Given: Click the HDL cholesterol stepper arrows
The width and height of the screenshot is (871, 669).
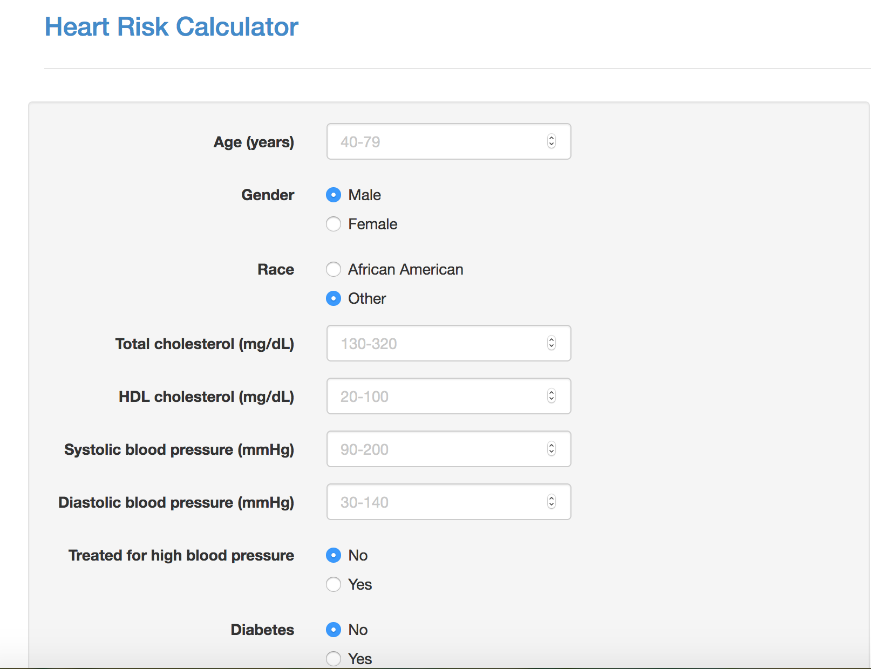Looking at the screenshot, I should click(x=551, y=396).
